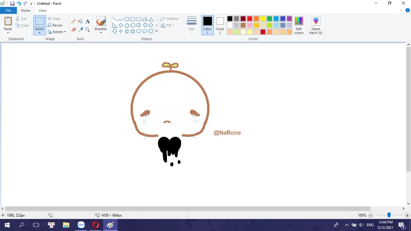Pick the purple color swatch

pos(289,18)
